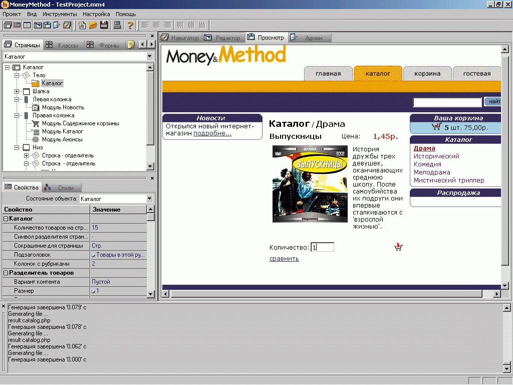Click the Просмотр eye icon in main toolbar
Image resolution: width=513 pixels, height=385 pixels.
[47, 25]
